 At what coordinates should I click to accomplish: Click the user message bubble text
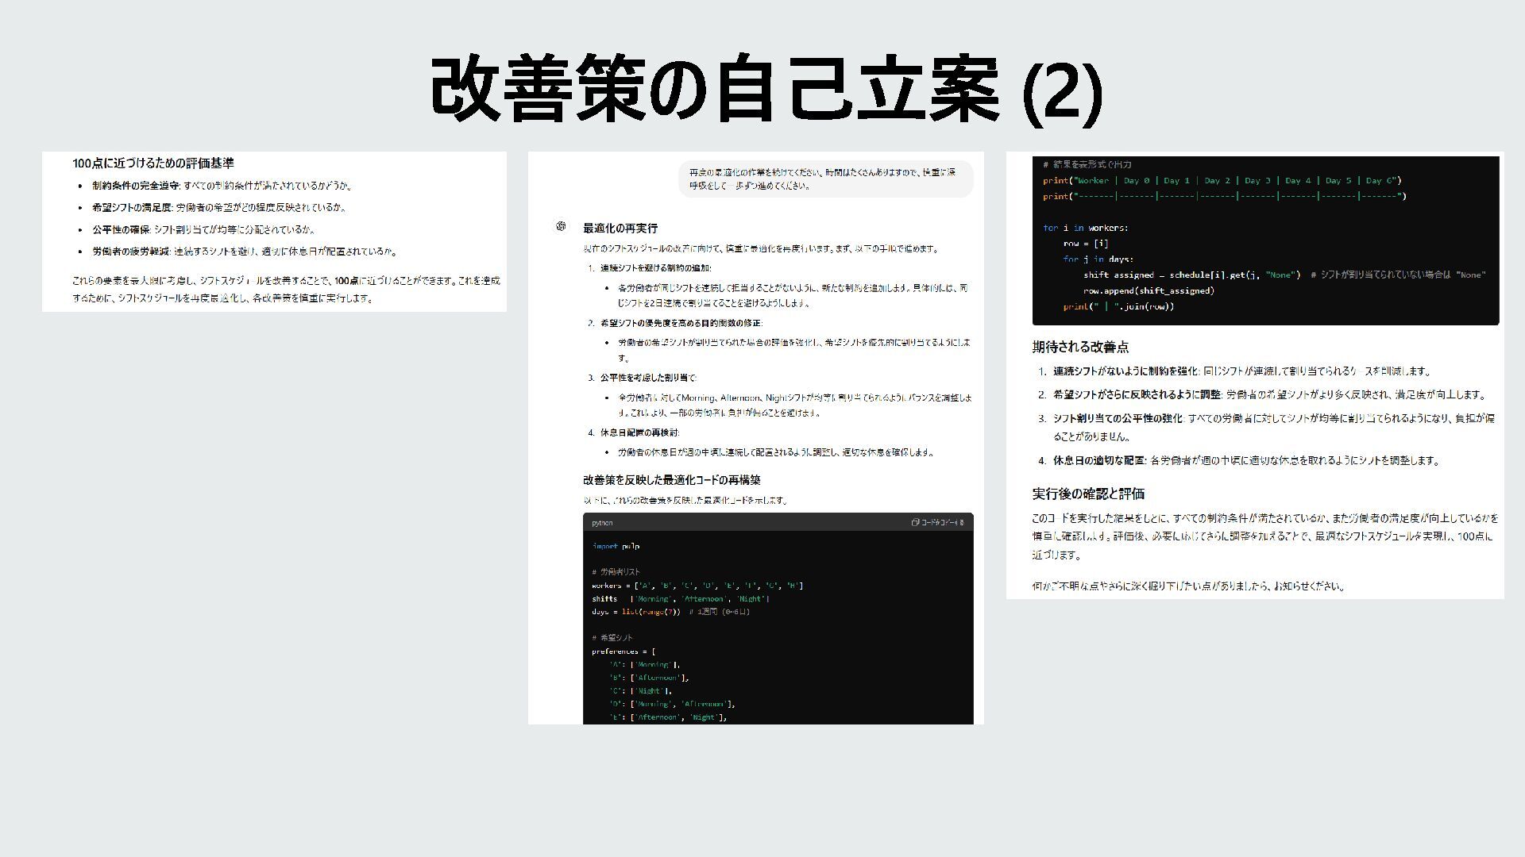[824, 179]
